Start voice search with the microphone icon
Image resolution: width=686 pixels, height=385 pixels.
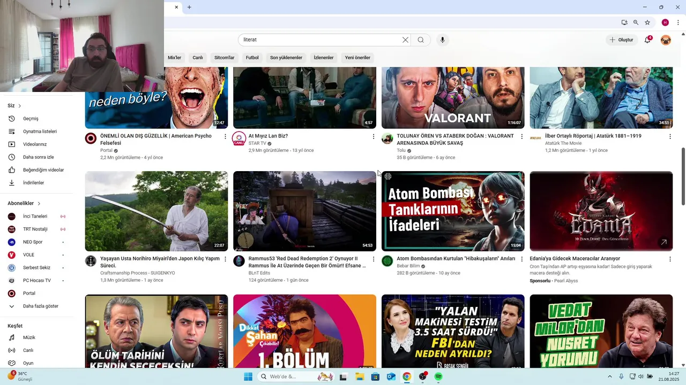point(442,40)
